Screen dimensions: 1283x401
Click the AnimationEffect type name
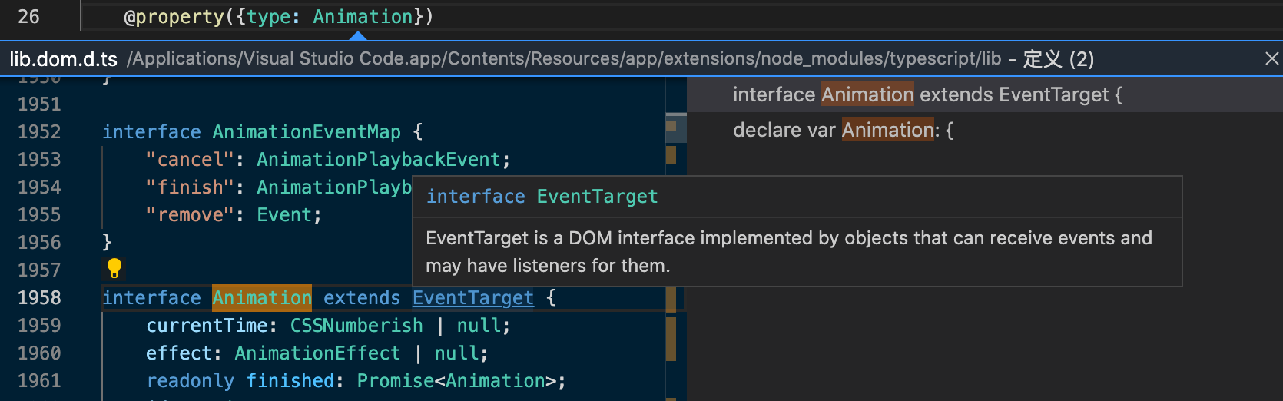[317, 353]
